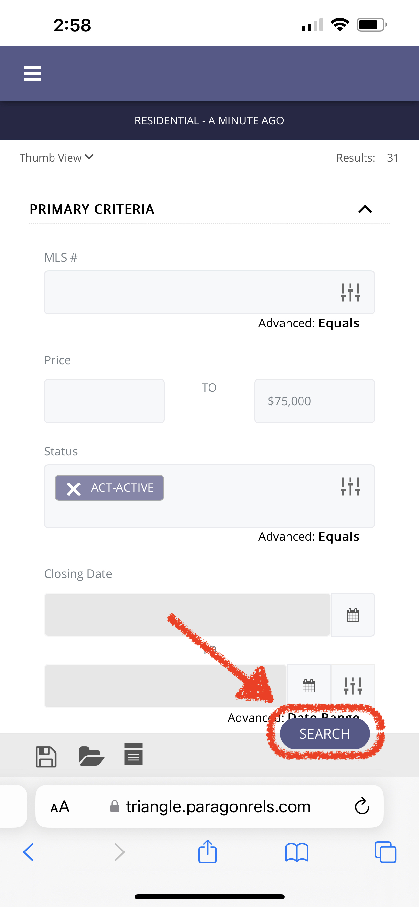Screen dimensions: 419x907
Task: Open the Safari bookmarks icon
Action: 297,852
